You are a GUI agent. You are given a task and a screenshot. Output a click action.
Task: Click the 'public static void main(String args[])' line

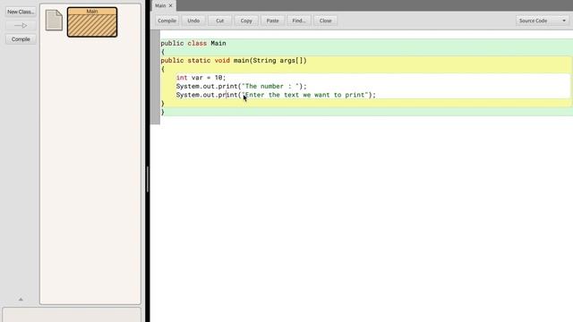click(x=234, y=60)
